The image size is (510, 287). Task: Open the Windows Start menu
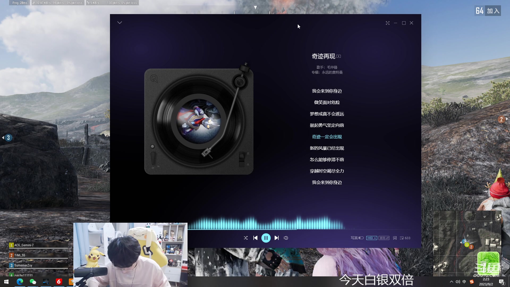6,282
